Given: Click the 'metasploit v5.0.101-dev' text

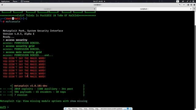Looking at the screenshot, I should (x=31, y=86).
